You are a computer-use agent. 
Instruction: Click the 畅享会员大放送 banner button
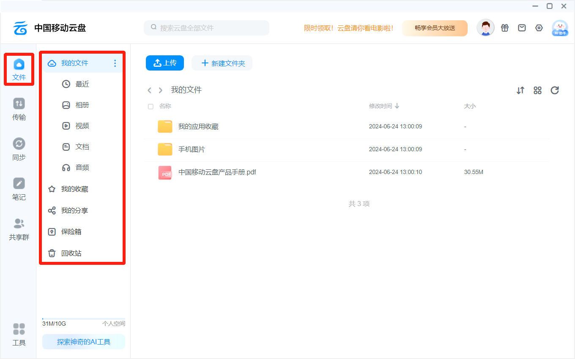(x=435, y=28)
